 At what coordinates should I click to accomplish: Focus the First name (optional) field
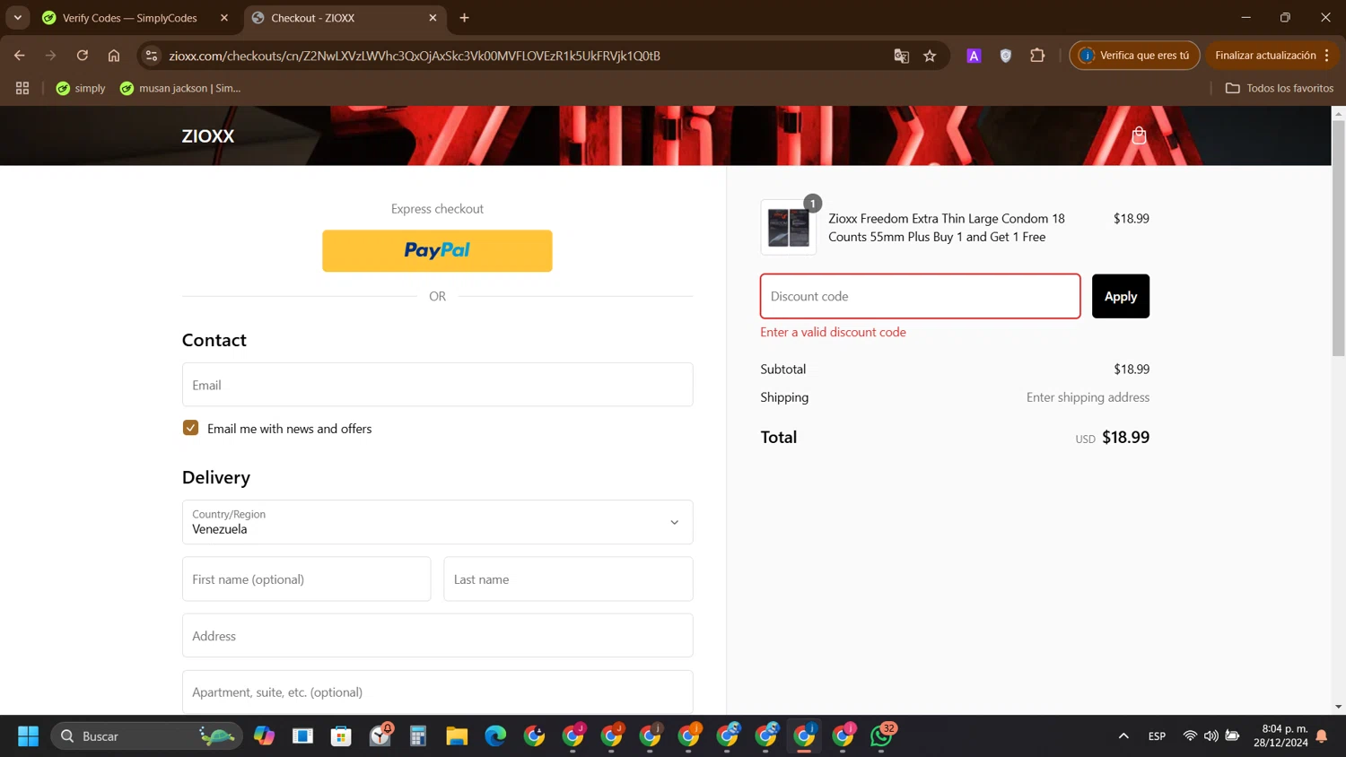(x=306, y=579)
